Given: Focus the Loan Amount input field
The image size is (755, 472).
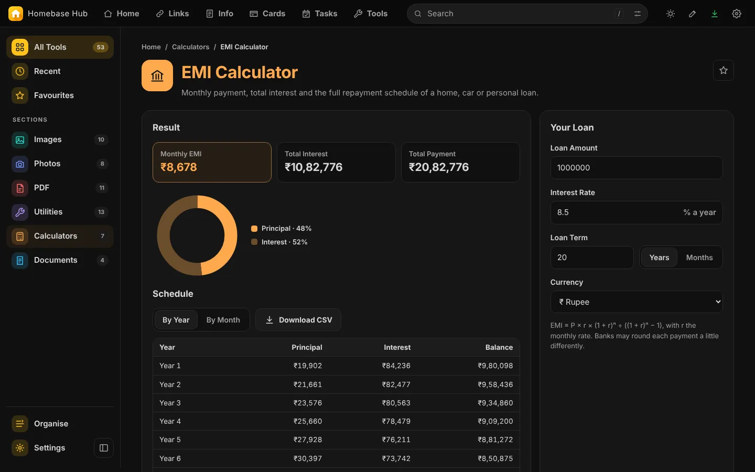Looking at the screenshot, I should (x=637, y=168).
